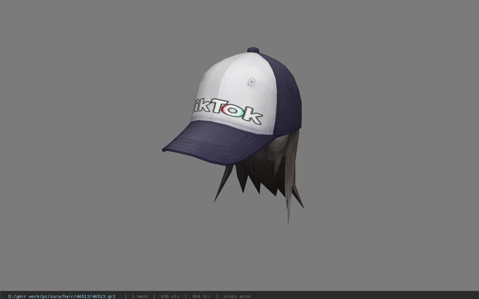Click the "884 tri" triangle count
The image size is (479, 299).
coord(201,296)
